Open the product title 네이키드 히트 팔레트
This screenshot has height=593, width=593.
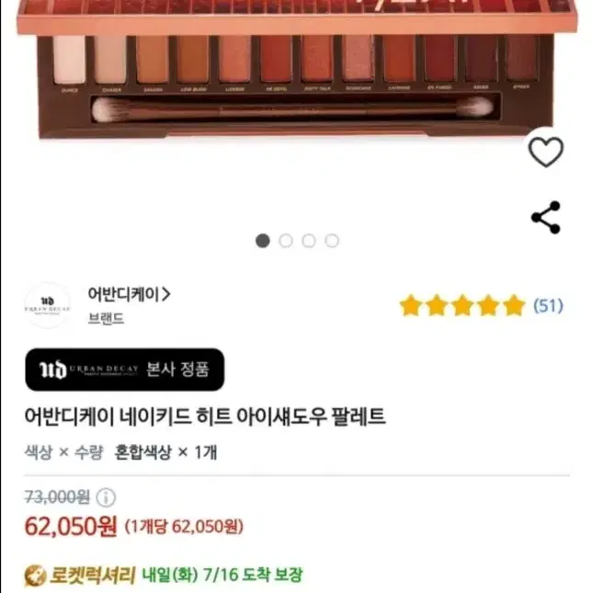point(205,416)
